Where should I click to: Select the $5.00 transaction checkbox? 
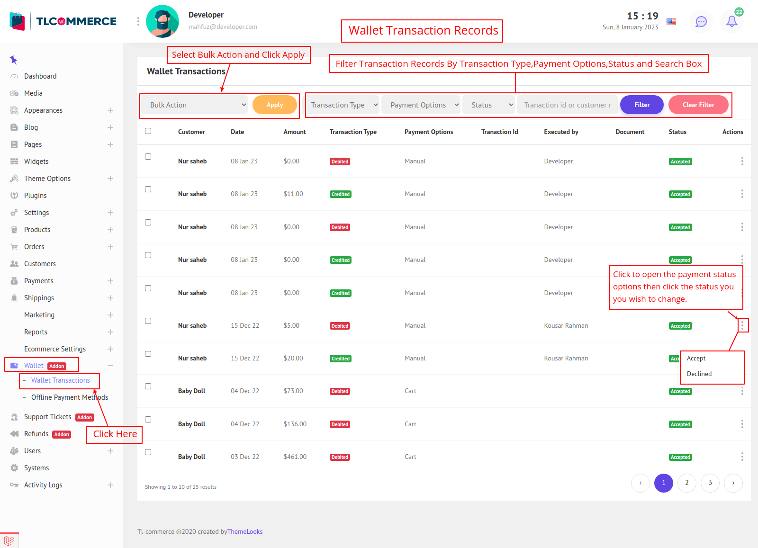(148, 321)
